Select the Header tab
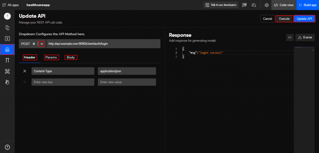Viewport: 319px width, 153px height. click(x=30, y=57)
